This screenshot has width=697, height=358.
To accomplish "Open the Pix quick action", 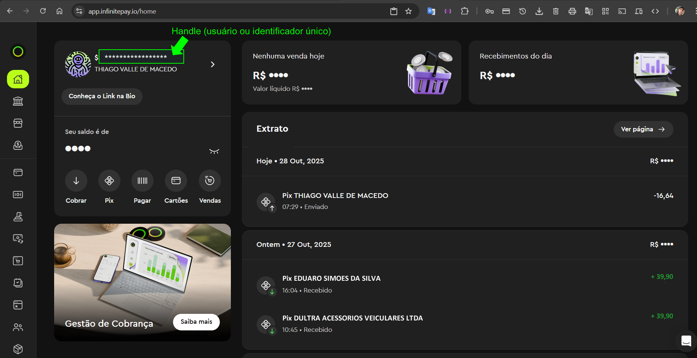I will pos(109,181).
